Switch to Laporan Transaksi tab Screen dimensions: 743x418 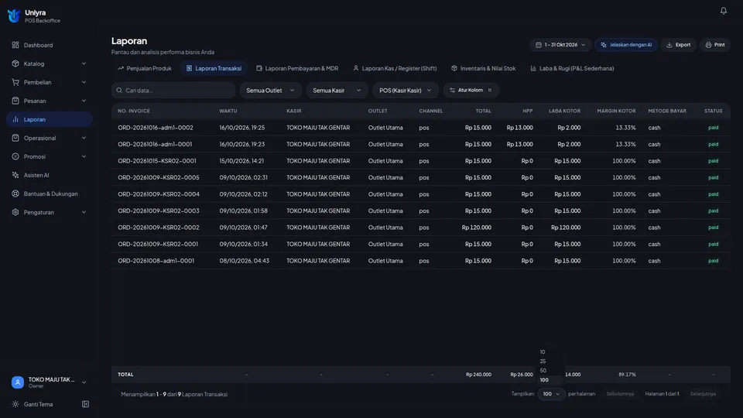pyautogui.click(x=214, y=68)
